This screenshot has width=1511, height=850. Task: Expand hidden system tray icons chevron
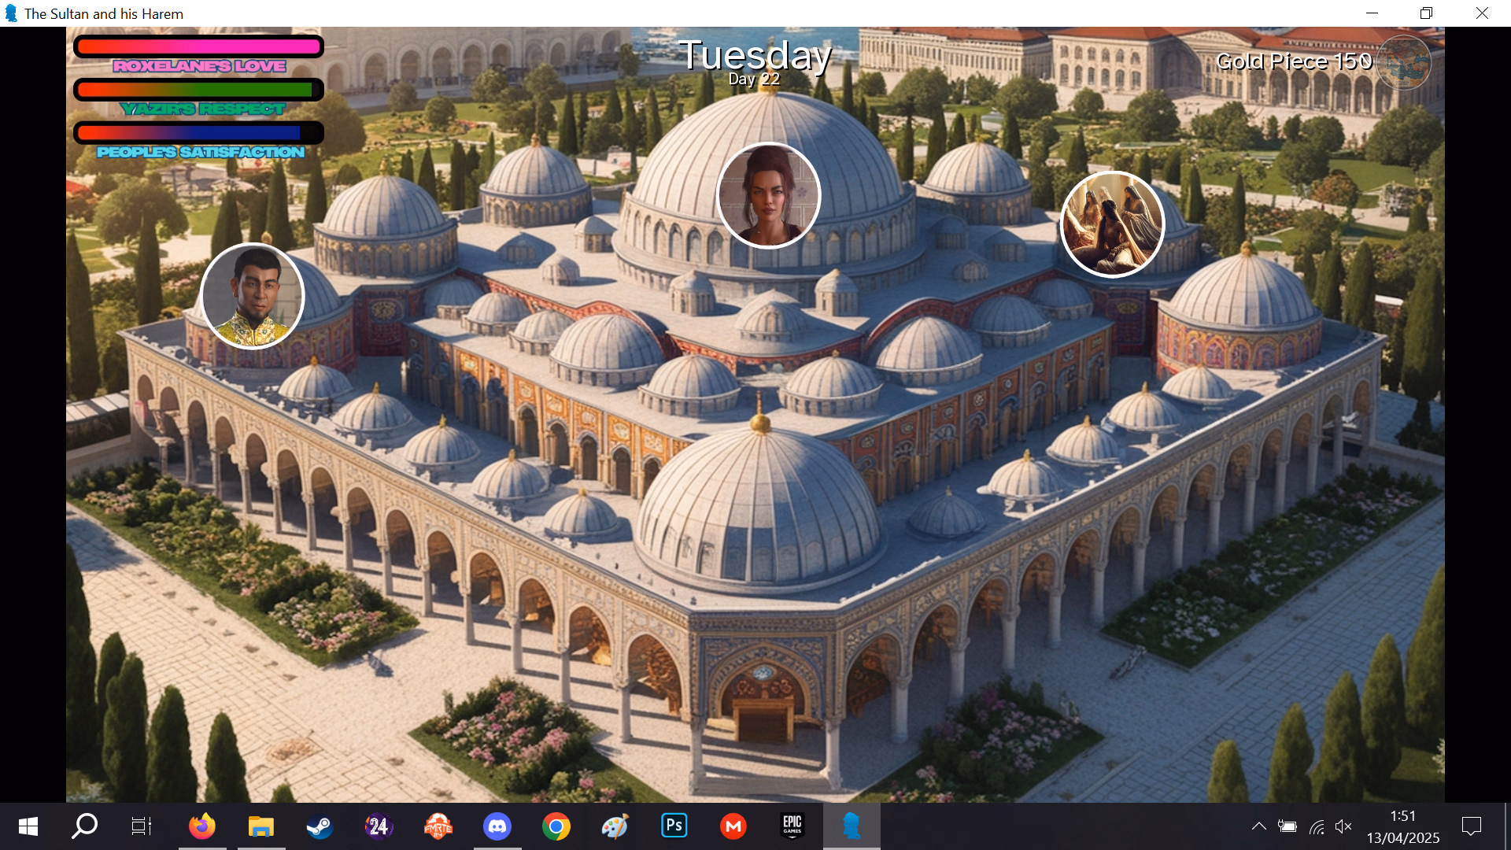click(1258, 826)
